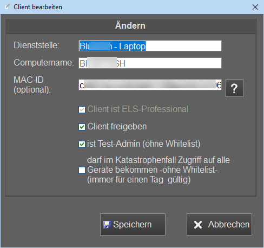Click the ist Test-Admin (ohne Whitelist) label
The image size is (264, 248).
[x=144, y=144]
